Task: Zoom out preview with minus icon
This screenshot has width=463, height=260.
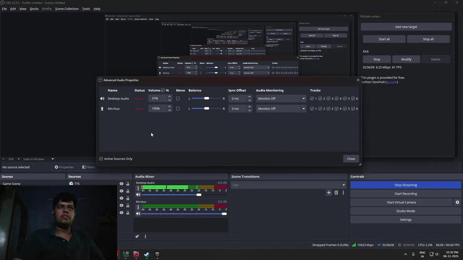Action: click(x=3, y=159)
